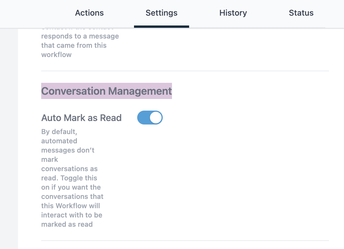Check the Status tab
This screenshot has height=249, width=344.
[301, 13]
